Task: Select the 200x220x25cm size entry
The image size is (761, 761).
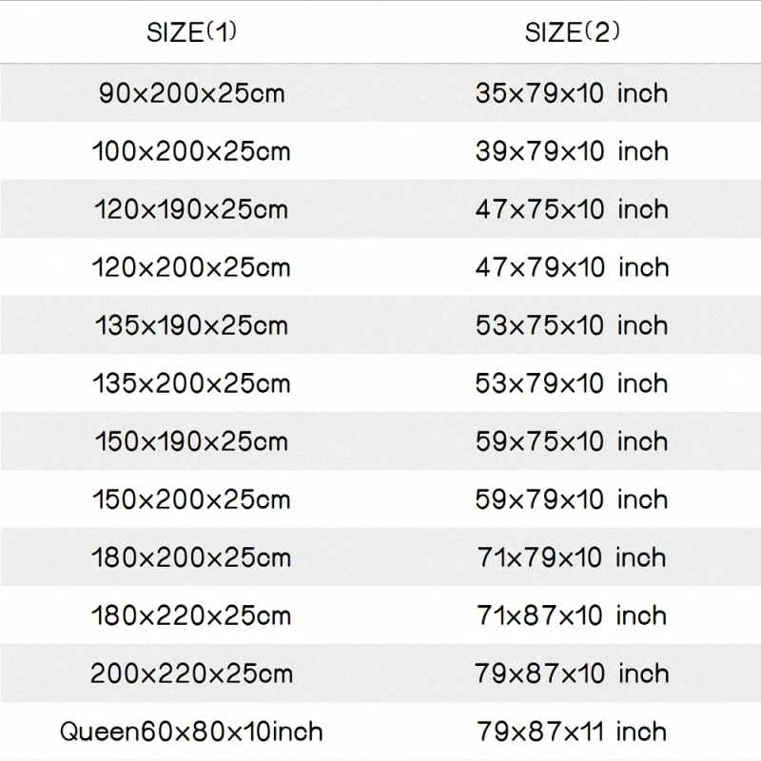Action: click(x=191, y=673)
